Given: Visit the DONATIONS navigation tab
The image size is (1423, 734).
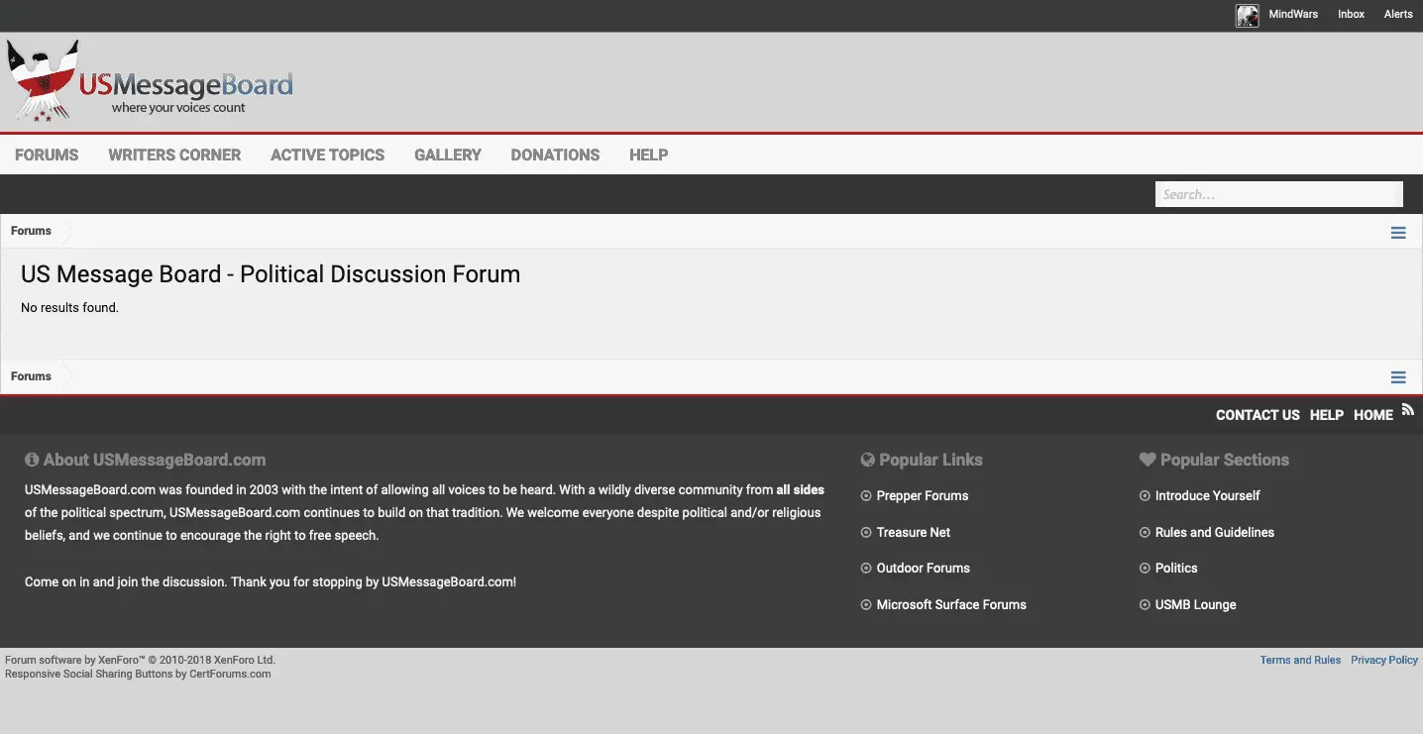Looking at the screenshot, I should (555, 155).
